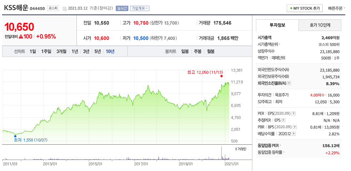The height and width of the screenshot is (171, 351).
Task: Click the 시가 10,600 value
Action: point(102,38)
